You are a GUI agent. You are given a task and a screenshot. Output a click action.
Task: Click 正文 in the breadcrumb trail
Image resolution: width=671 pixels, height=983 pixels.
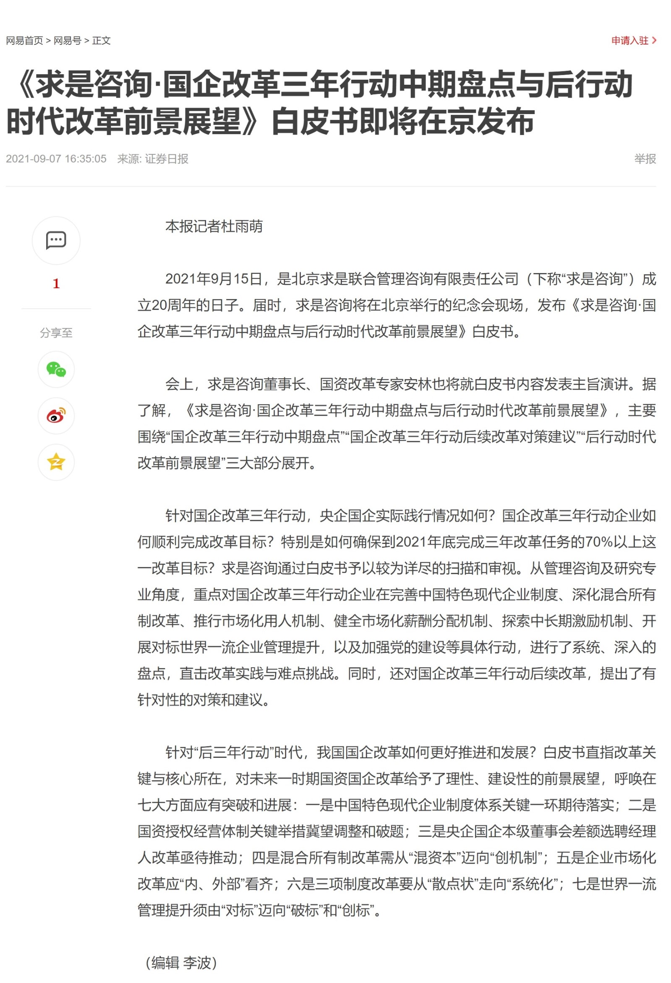click(101, 41)
